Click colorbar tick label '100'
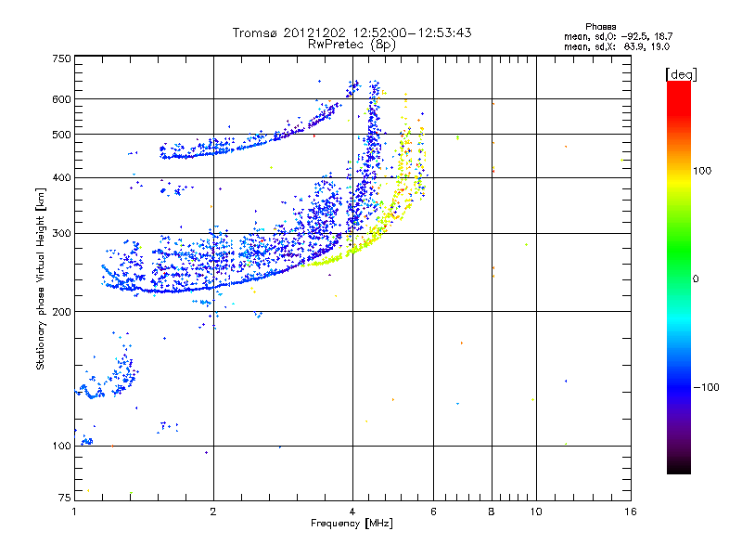 coord(702,171)
